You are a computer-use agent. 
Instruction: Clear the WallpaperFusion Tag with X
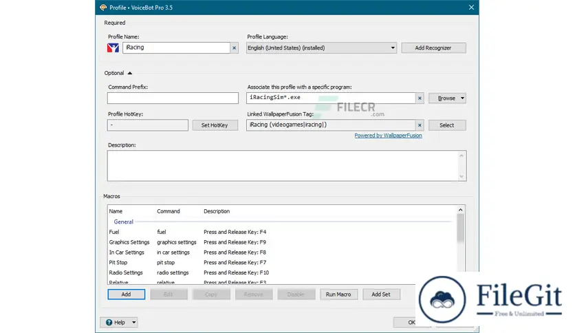tap(420, 125)
